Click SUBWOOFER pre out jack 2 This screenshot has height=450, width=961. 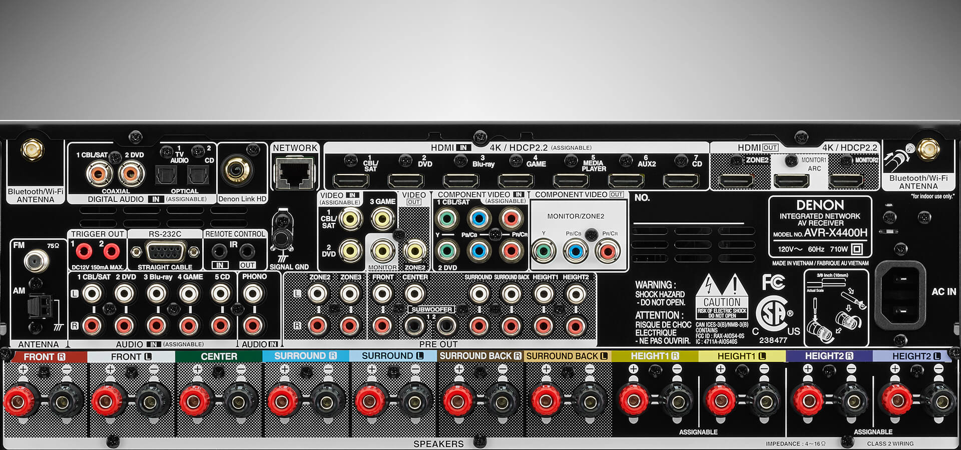coord(446,326)
